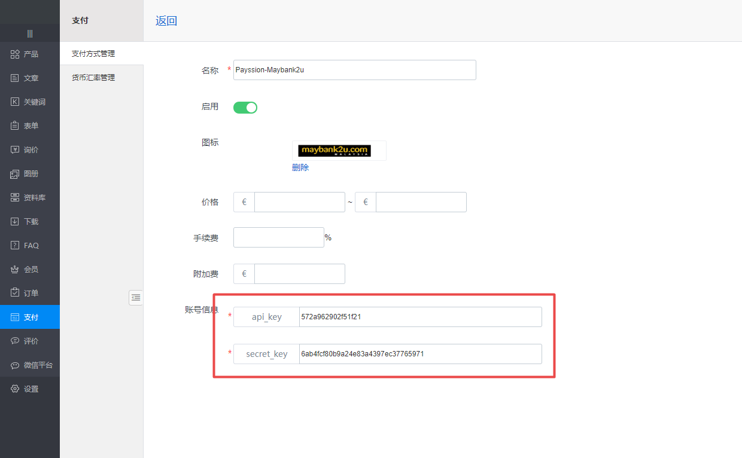Click the maybank2u logo thumbnail
This screenshot has height=458, width=742.
334,151
